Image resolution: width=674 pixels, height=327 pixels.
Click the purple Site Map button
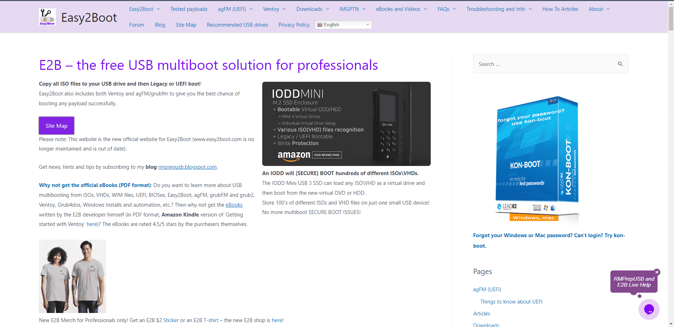click(x=57, y=126)
